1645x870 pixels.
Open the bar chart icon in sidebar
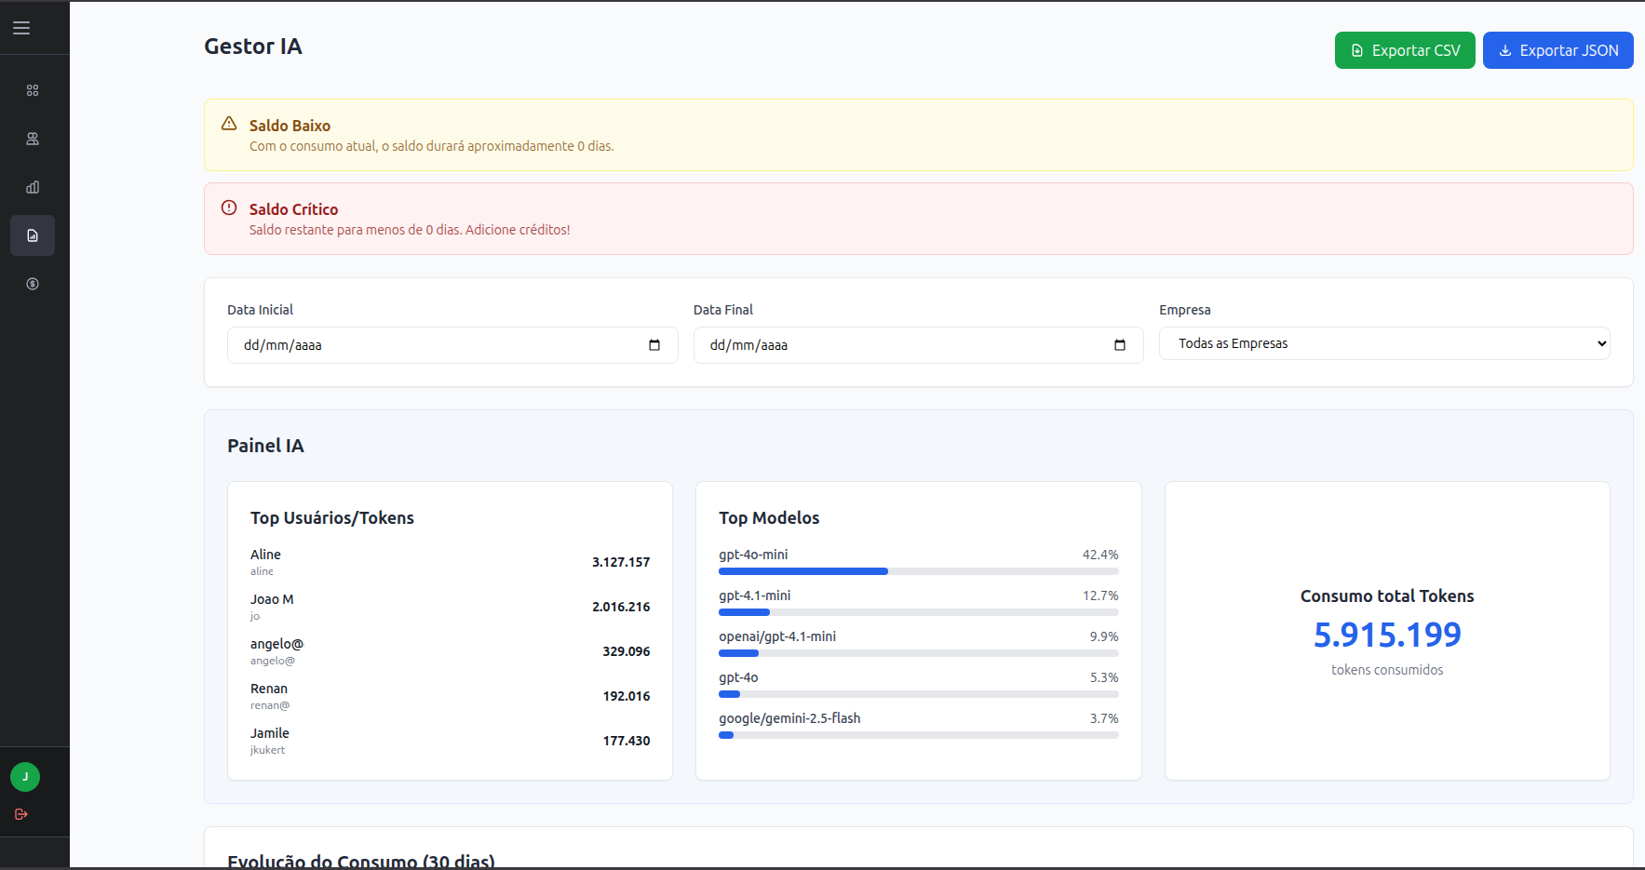coord(33,187)
